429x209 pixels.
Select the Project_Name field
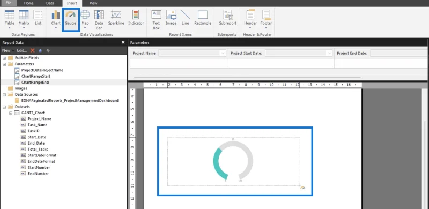[x=39, y=119]
